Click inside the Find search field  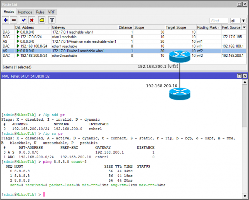219,21
